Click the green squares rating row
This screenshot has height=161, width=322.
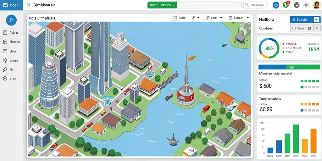pos(310,81)
